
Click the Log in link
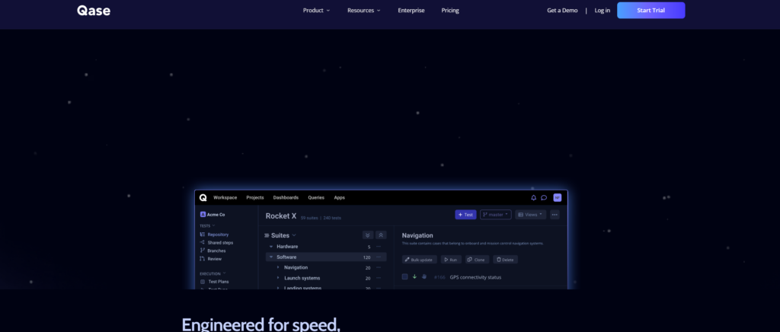point(602,11)
